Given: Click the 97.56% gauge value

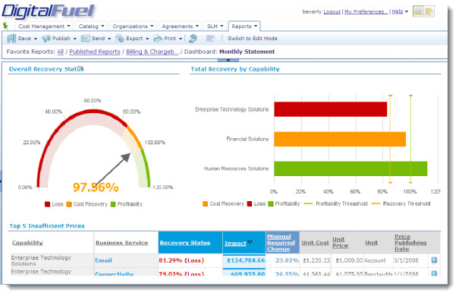Looking at the screenshot, I should pos(96,187).
